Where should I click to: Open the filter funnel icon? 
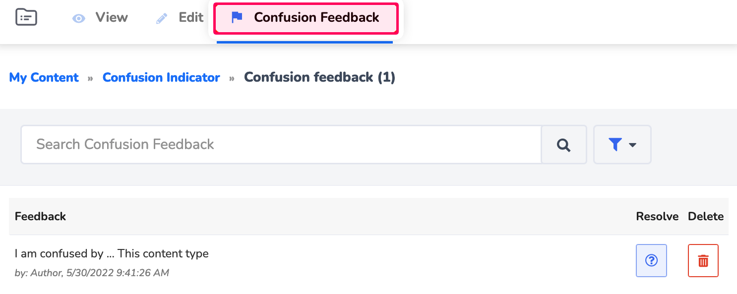(x=615, y=145)
